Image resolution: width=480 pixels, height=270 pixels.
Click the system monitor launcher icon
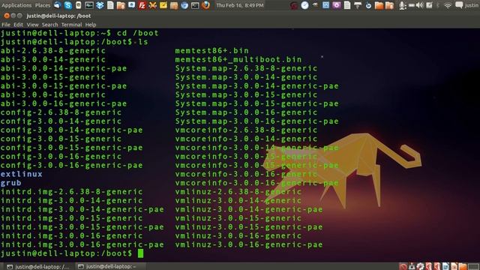tap(89, 5)
